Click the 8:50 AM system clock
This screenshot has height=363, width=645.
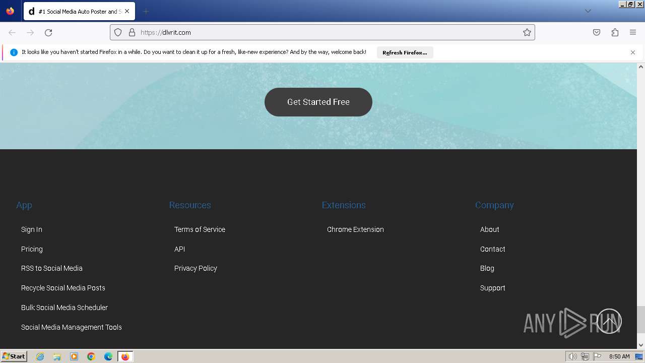[x=619, y=356]
